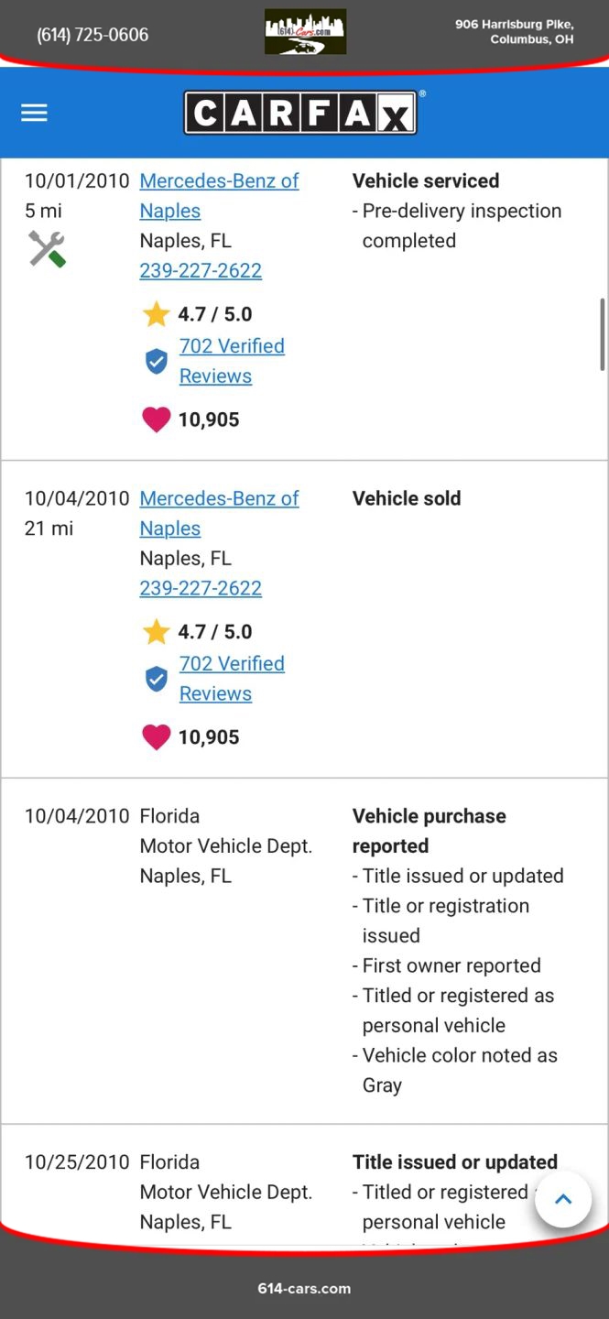Click the vertical page scrollbar
Image resolution: width=609 pixels, height=1319 pixels.
(x=602, y=334)
